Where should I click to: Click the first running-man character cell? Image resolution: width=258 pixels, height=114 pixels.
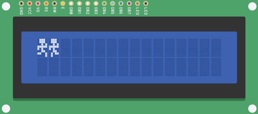[42, 48]
